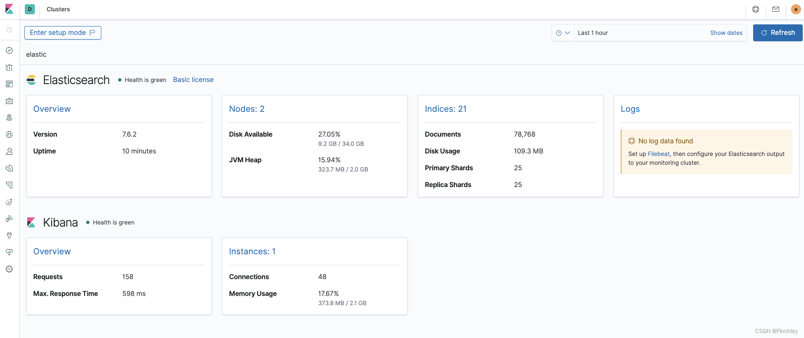Open the Logs panel link
804x338 pixels.
(630, 109)
